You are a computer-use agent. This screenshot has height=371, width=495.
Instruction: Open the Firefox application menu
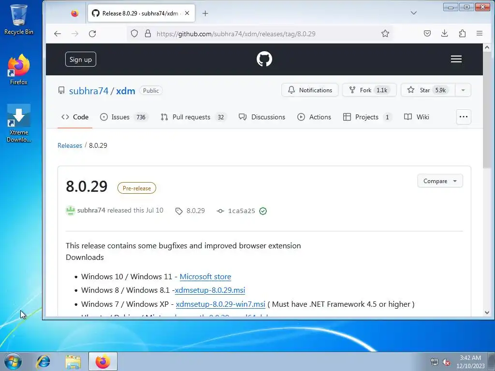pyautogui.click(x=479, y=33)
